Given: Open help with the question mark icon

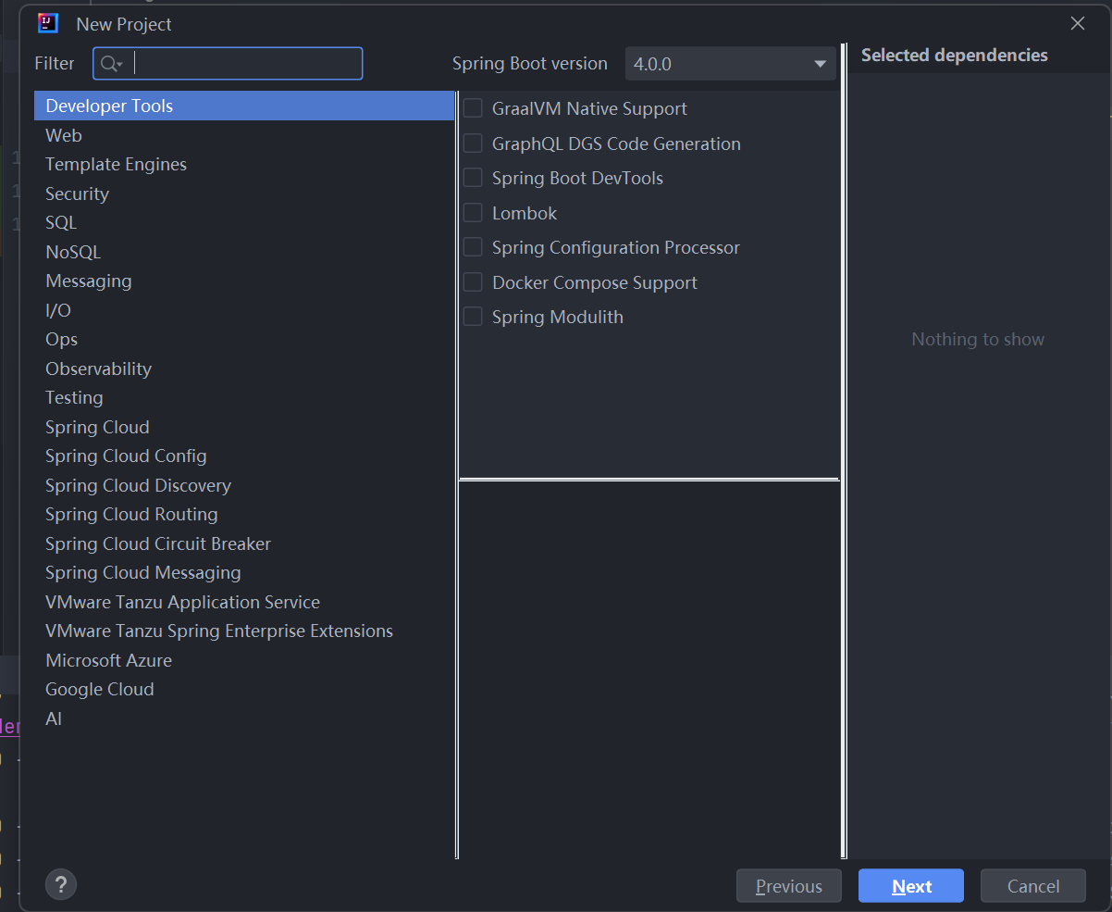Looking at the screenshot, I should click(x=61, y=884).
